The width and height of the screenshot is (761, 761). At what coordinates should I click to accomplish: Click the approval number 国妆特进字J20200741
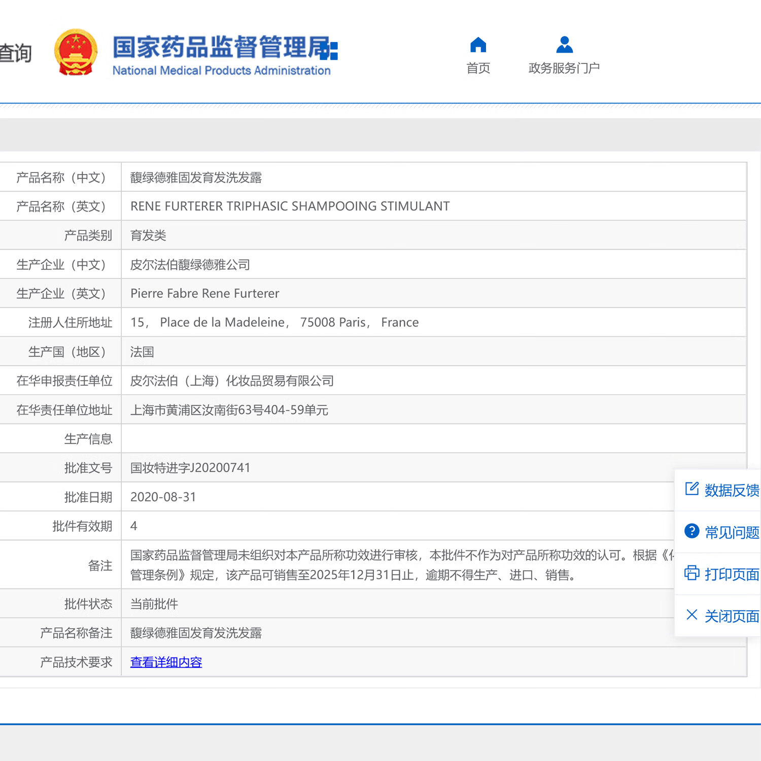click(190, 468)
